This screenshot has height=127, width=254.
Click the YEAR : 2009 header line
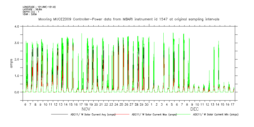point(30,14)
